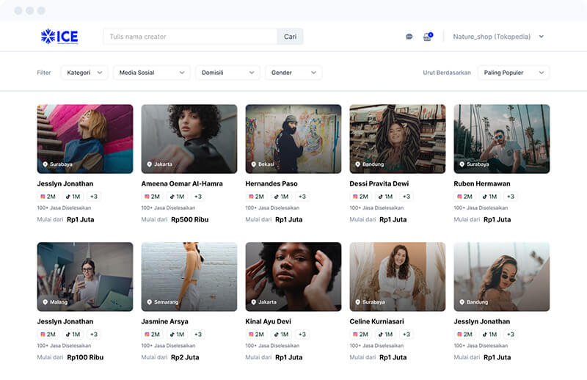Expand the Kategori filter dropdown
This screenshot has width=587, height=380.
tap(84, 73)
